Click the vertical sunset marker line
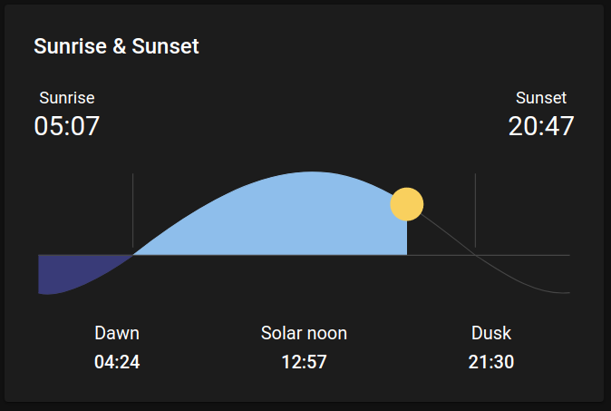This screenshot has height=411, width=611. coord(475,210)
